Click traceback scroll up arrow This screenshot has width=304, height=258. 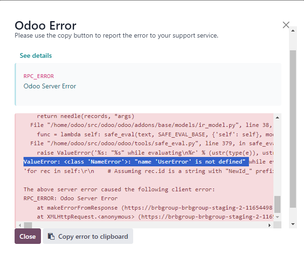[278, 117]
